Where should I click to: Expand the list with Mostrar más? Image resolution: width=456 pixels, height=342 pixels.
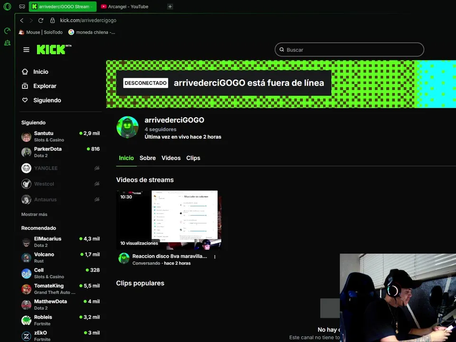34,214
